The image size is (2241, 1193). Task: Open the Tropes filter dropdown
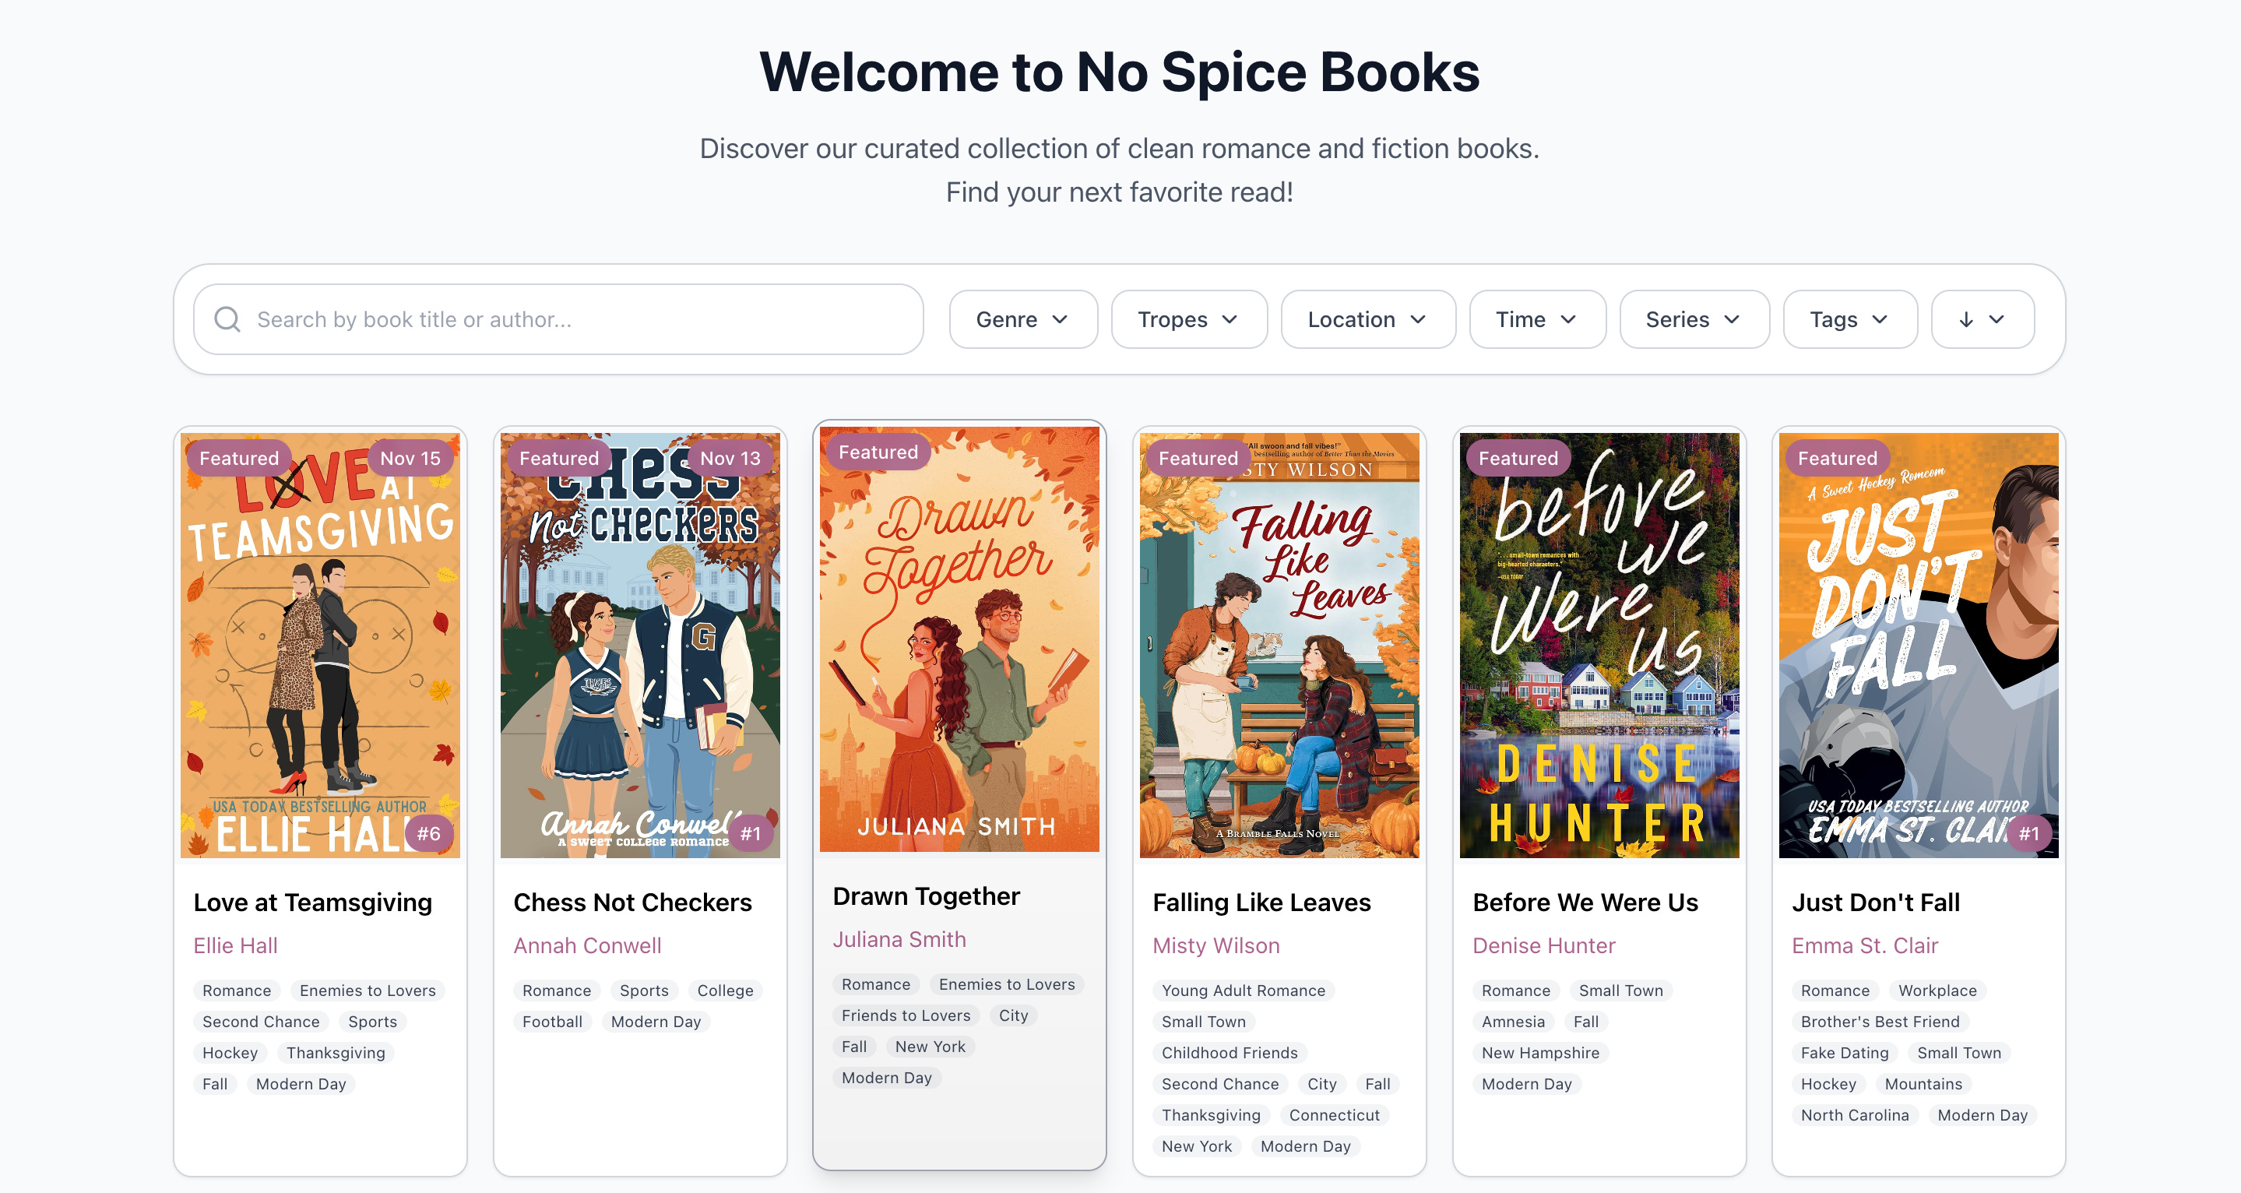1187,319
